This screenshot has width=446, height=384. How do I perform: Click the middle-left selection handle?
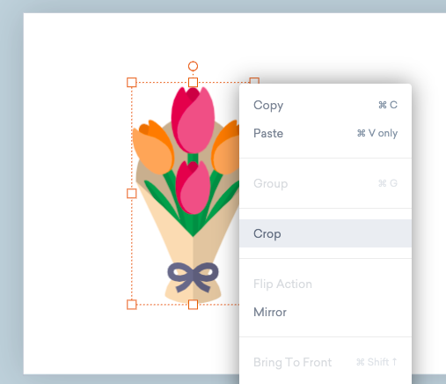[x=132, y=194]
